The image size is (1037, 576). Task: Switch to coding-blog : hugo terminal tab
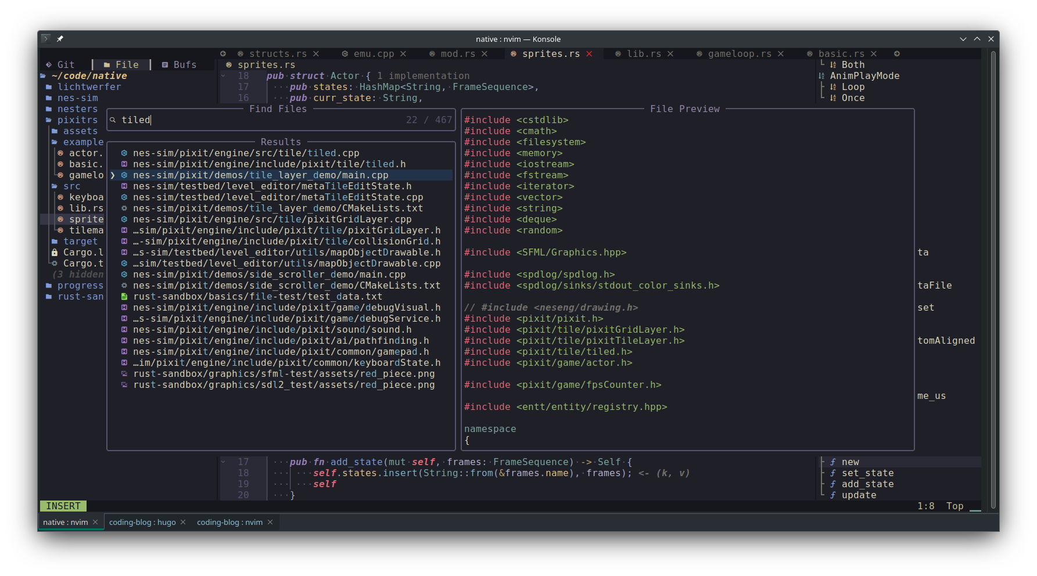(x=142, y=523)
